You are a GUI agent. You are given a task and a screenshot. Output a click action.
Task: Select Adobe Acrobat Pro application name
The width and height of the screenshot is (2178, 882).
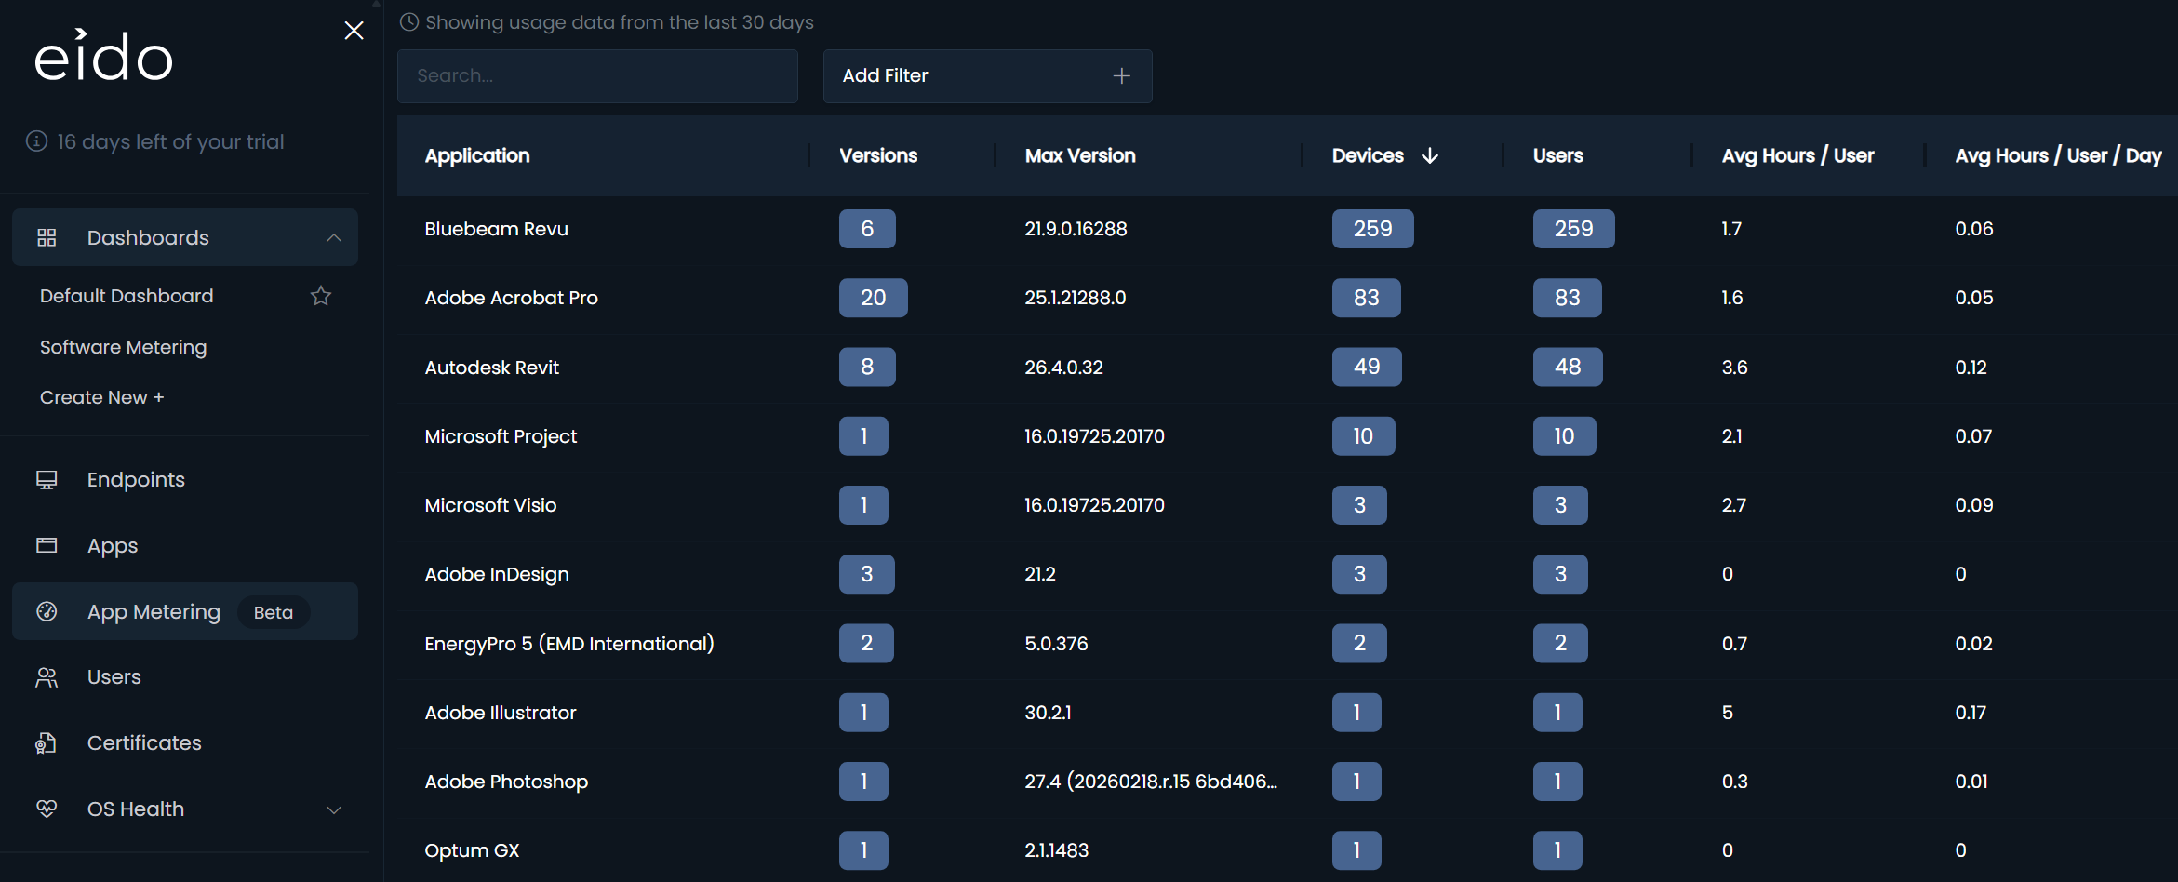[x=511, y=298]
